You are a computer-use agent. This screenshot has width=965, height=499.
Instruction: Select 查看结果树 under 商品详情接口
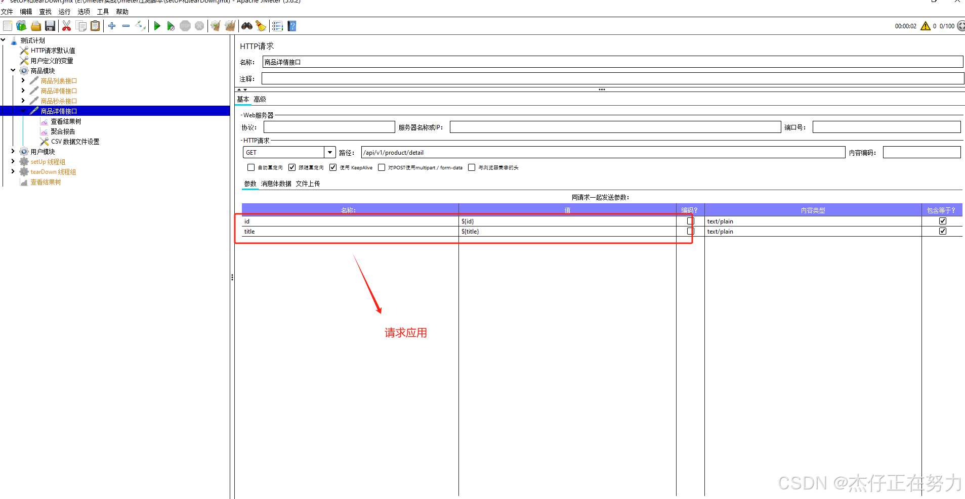pyautogui.click(x=66, y=121)
